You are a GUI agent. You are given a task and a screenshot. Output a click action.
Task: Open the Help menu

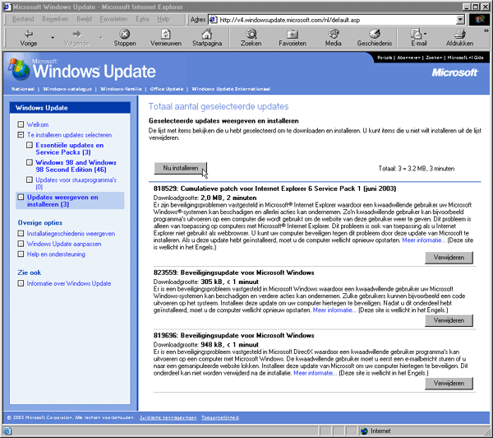[164, 19]
